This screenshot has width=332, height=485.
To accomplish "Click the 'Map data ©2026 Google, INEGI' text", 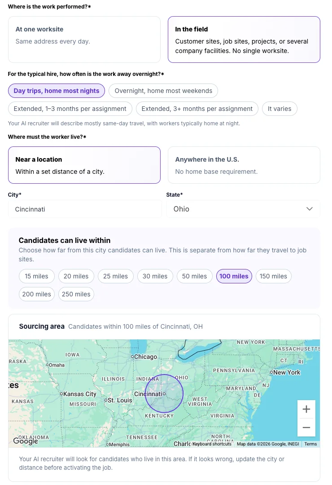I will pos(268,444).
